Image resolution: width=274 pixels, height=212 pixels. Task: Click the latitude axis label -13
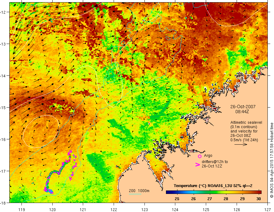[3, 44]
